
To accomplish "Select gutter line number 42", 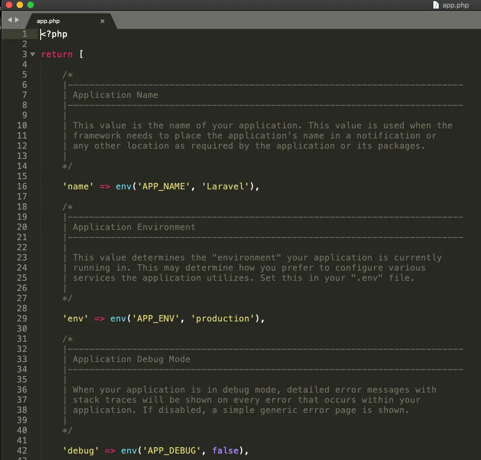I will (x=21, y=450).
